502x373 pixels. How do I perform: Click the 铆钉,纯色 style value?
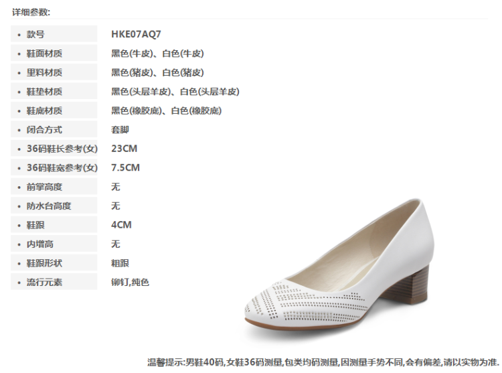tap(130, 282)
